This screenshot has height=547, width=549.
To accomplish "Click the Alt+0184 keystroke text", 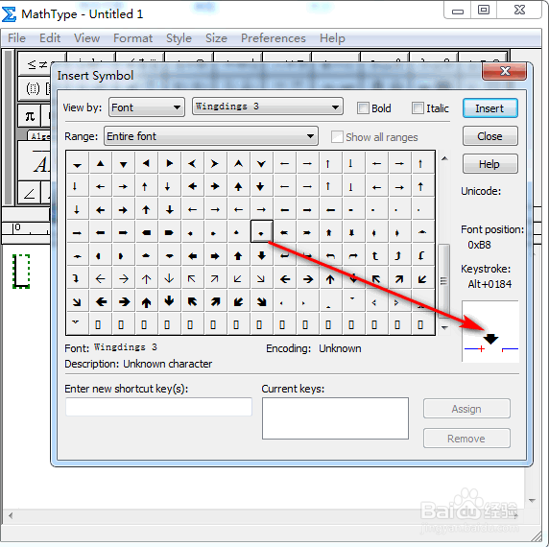I will (489, 284).
